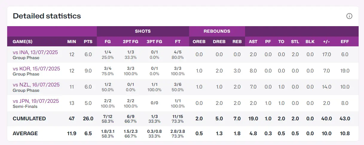Click the STL column header
Image resolution: width=364 pixels, height=145 pixels.
(295, 42)
